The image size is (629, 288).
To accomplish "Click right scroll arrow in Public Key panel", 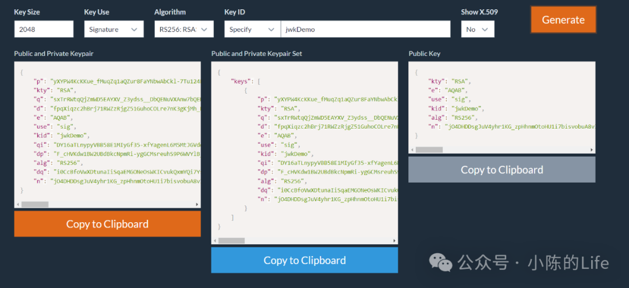I will (x=592, y=150).
